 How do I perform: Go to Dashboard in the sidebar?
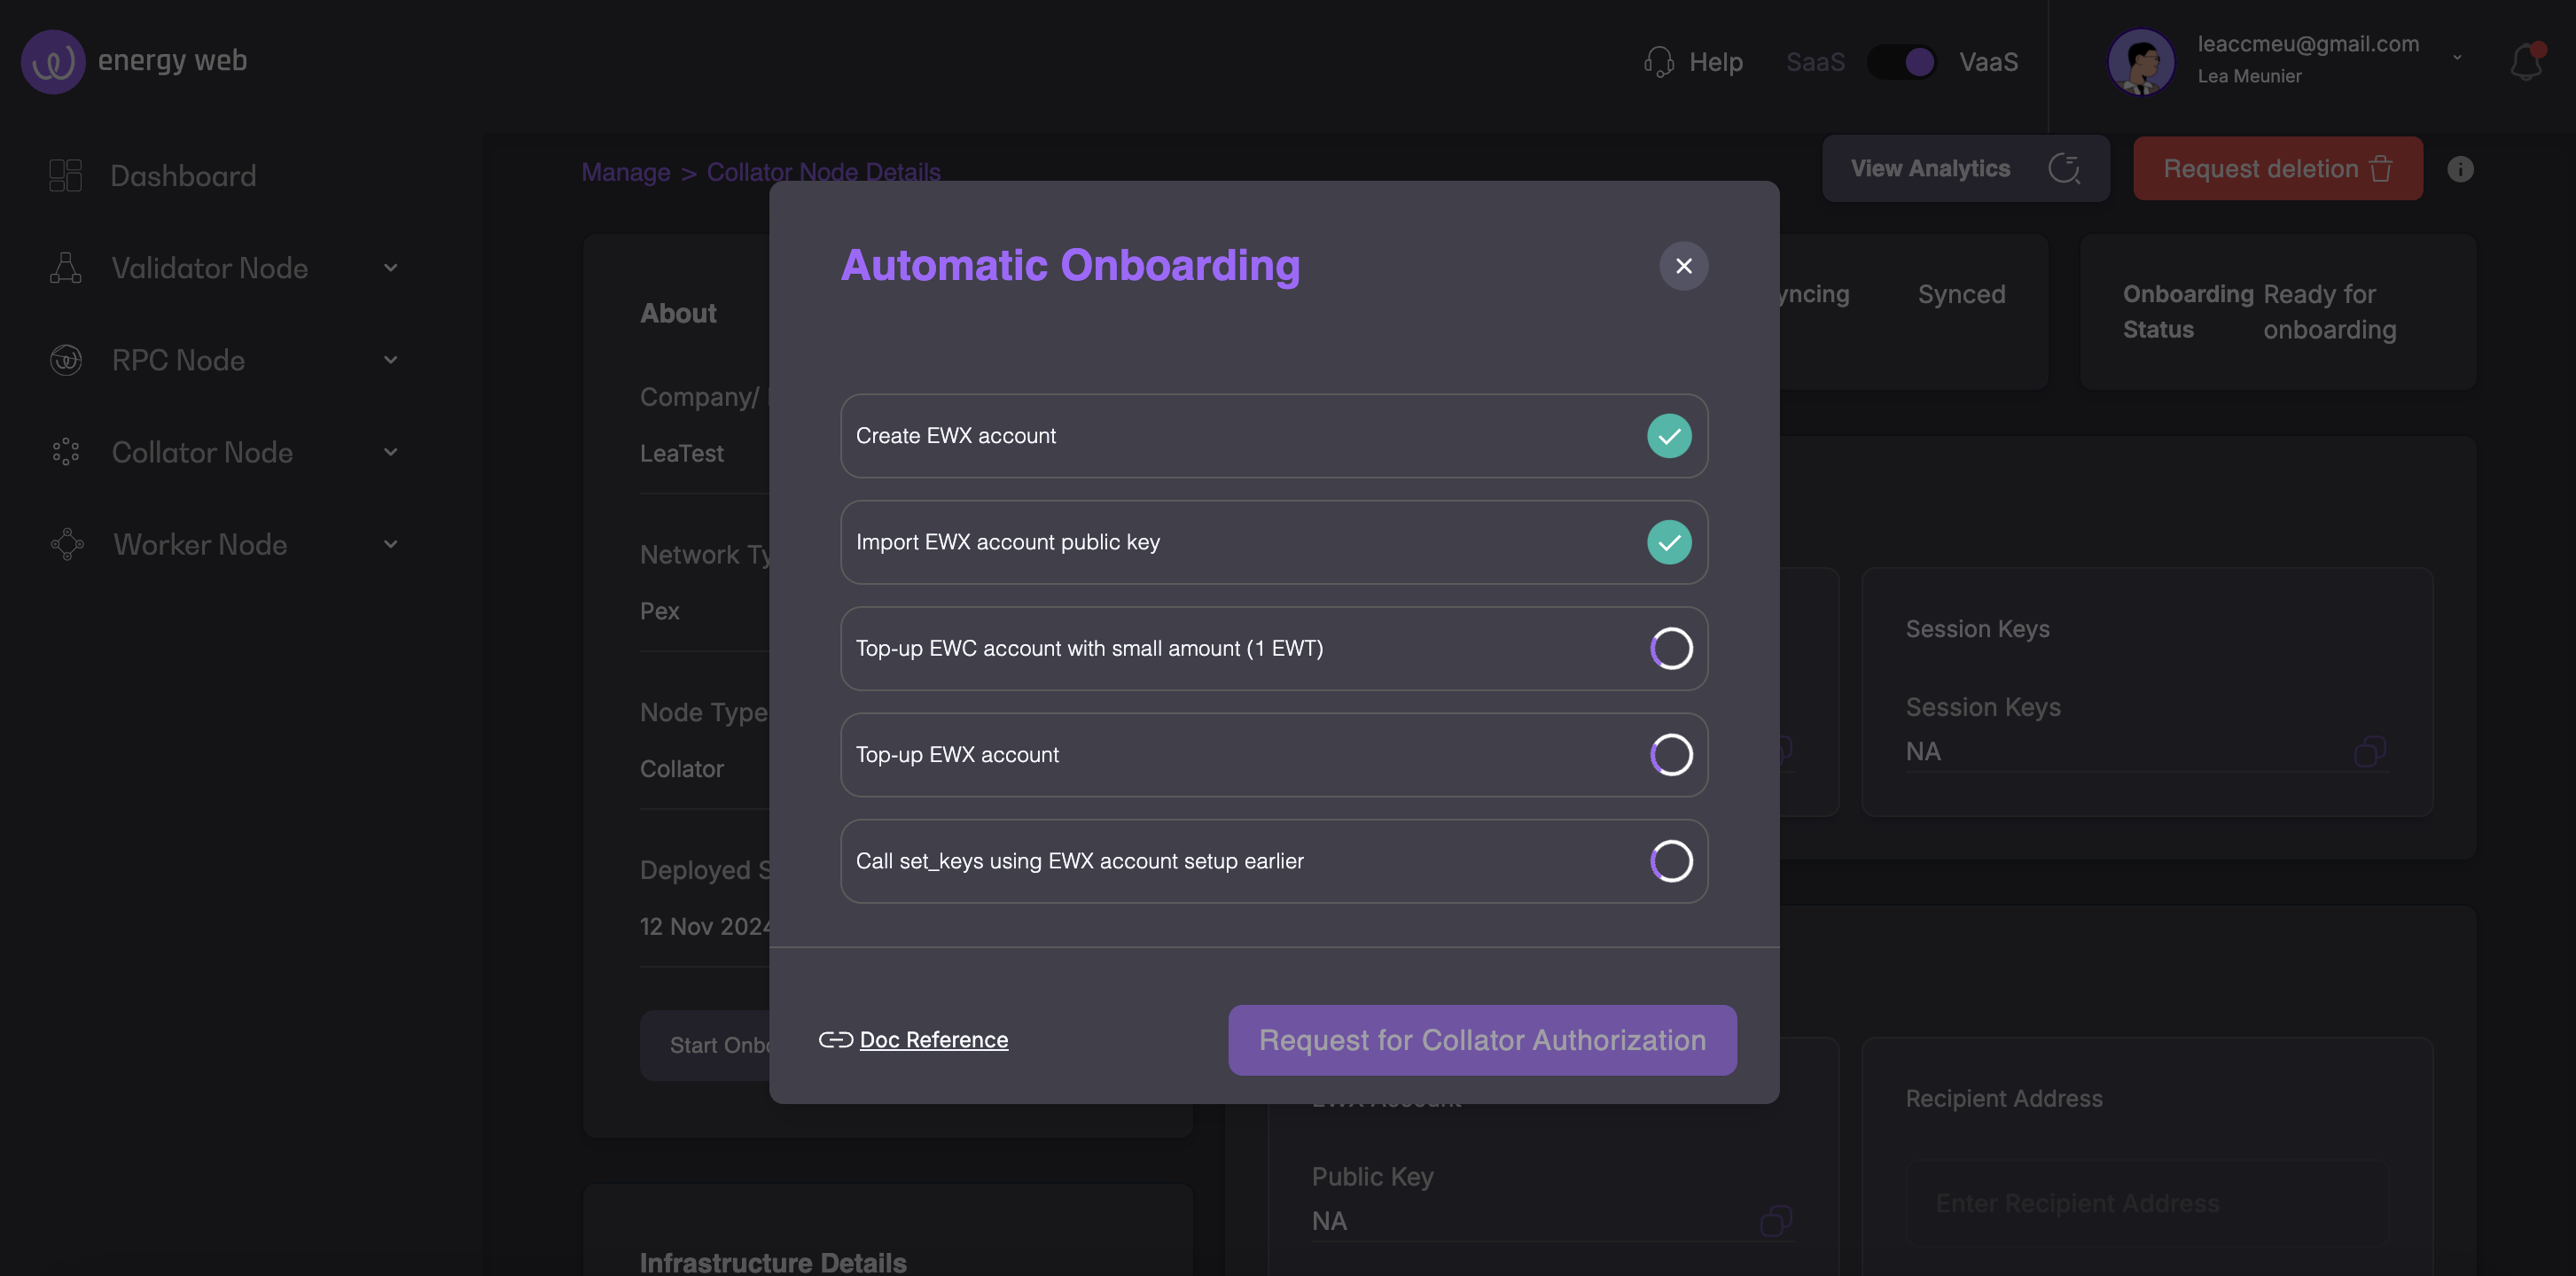183,175
